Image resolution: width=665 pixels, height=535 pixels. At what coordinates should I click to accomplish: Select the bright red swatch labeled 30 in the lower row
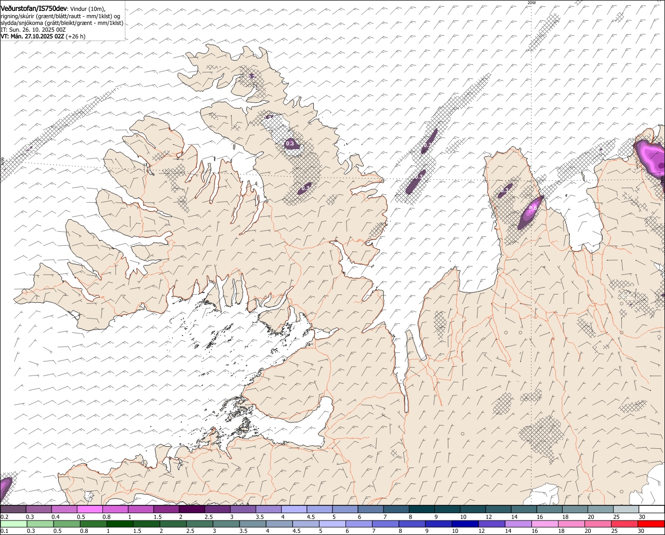[651, 524]
